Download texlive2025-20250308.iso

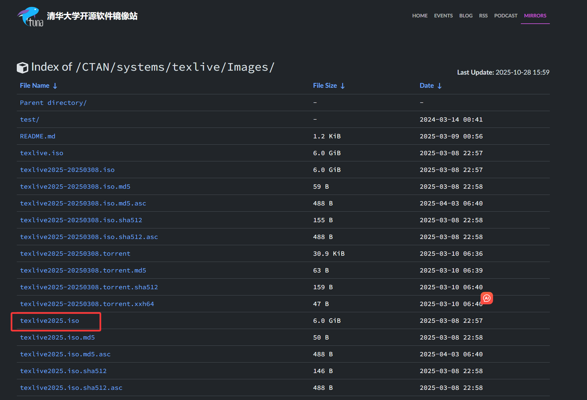(67, 170)
